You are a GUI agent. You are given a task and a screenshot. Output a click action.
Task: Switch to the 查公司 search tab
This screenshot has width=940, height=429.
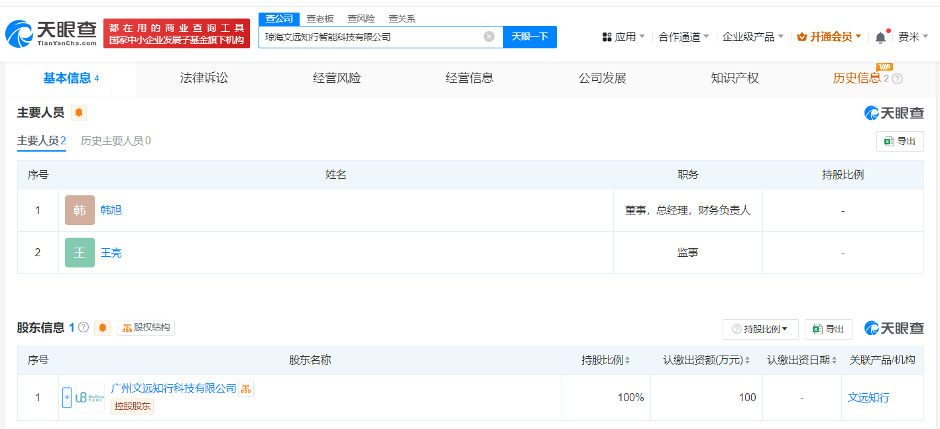279,19
